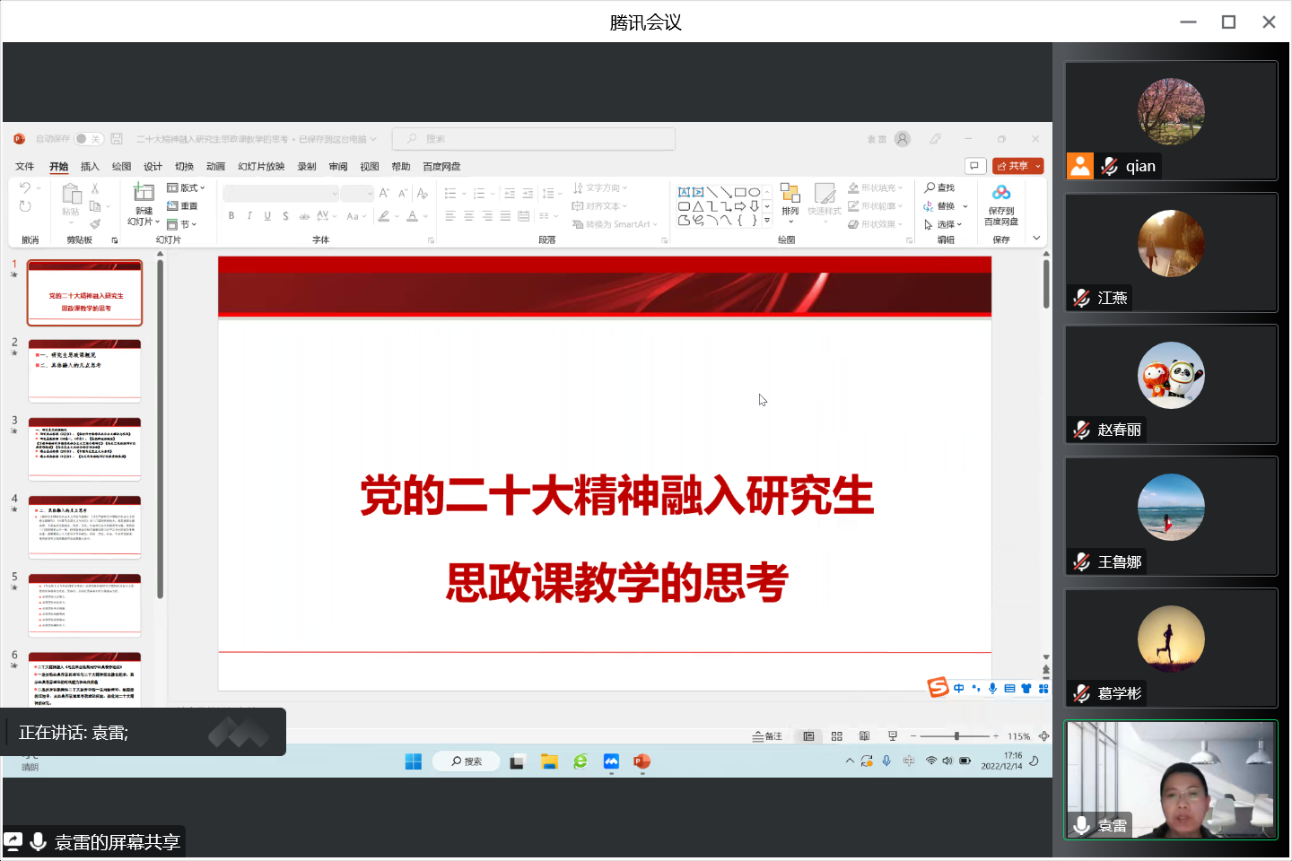Toggle the Notes (备注) pane
This screenshot has width=1292, height=861.
coord(767,736)
